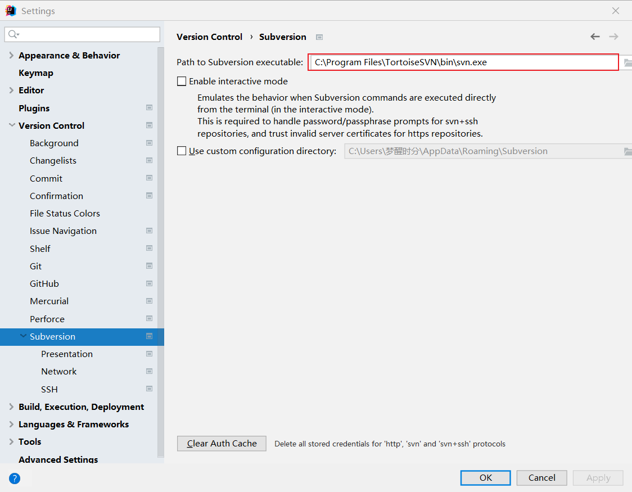The image size is (632, 492).
Task: Browse for Subversion executable folder icon
Action: [x=628, y=62]
